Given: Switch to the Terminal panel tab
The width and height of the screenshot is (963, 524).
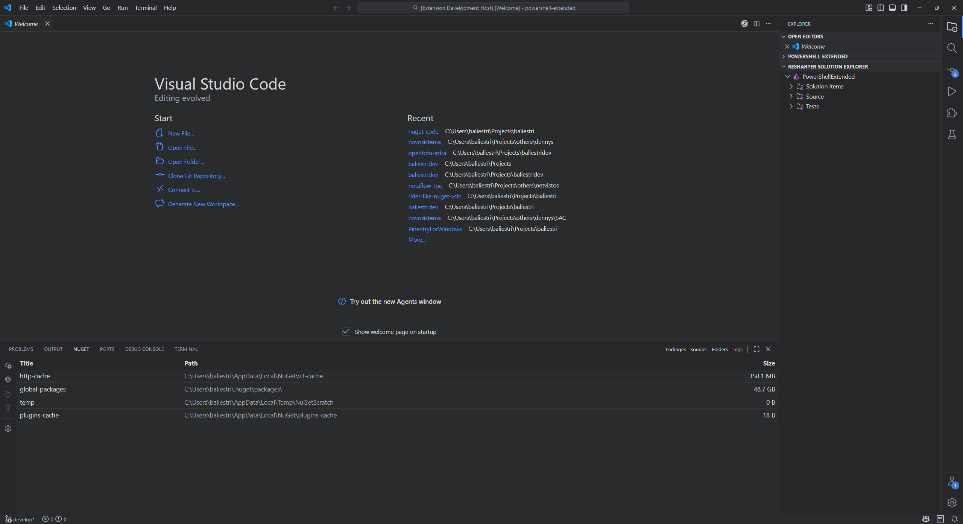Looking at the screenshot, I should [186, 349].
